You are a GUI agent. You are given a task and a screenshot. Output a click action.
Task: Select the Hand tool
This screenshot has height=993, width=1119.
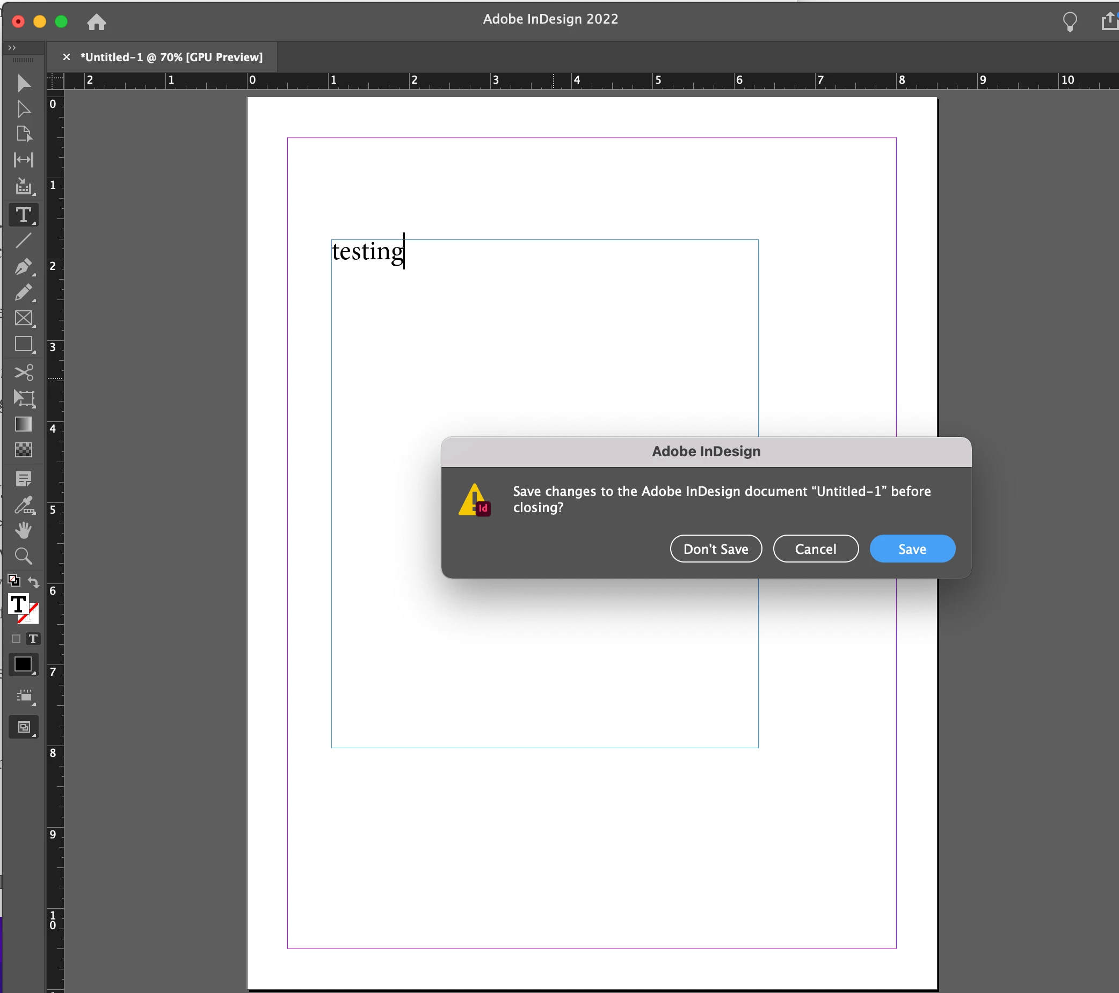tap(24, 530)
